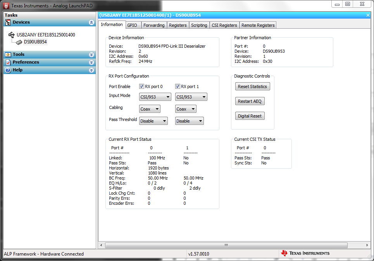This screenshot has width=374, height=261.
Task: Expand the Tools section
Action: click(91, 55)
